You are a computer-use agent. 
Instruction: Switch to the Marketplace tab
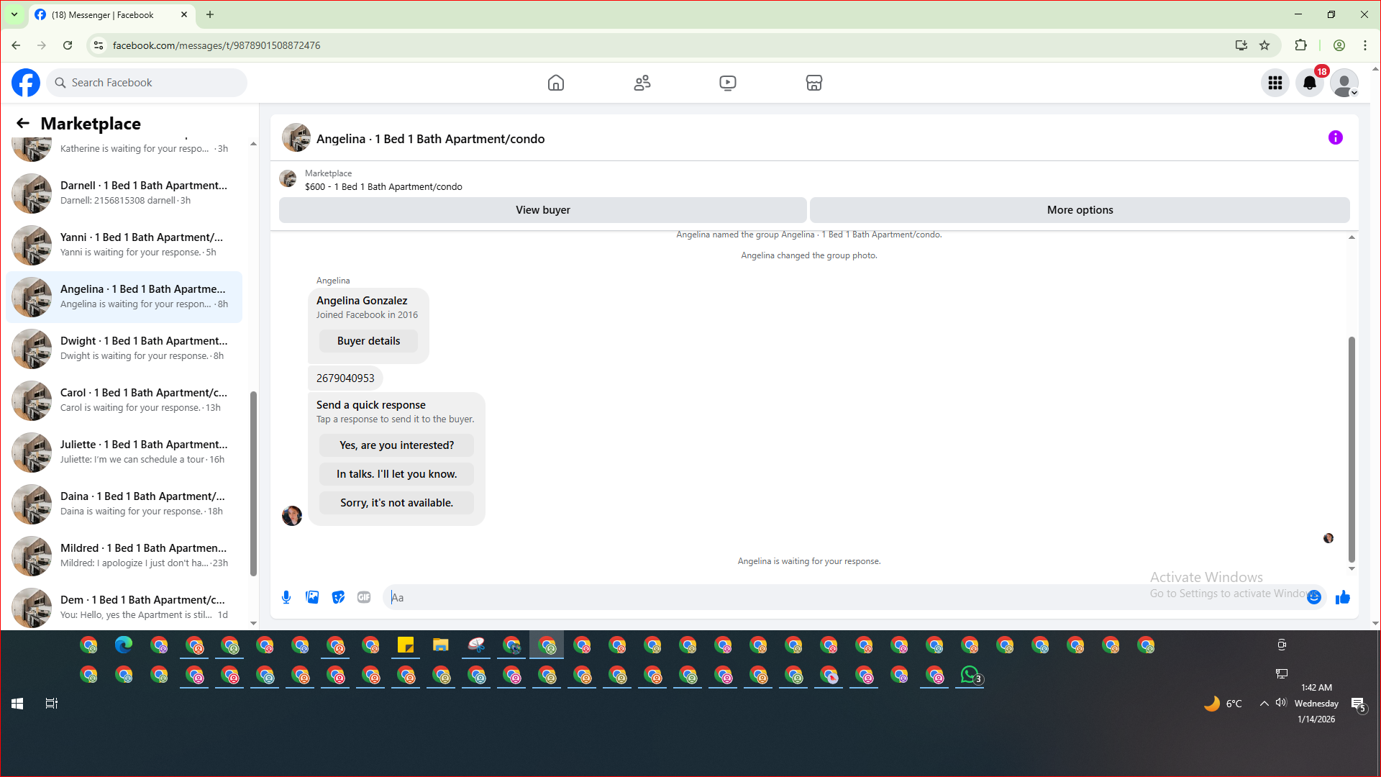click(813, 83)
